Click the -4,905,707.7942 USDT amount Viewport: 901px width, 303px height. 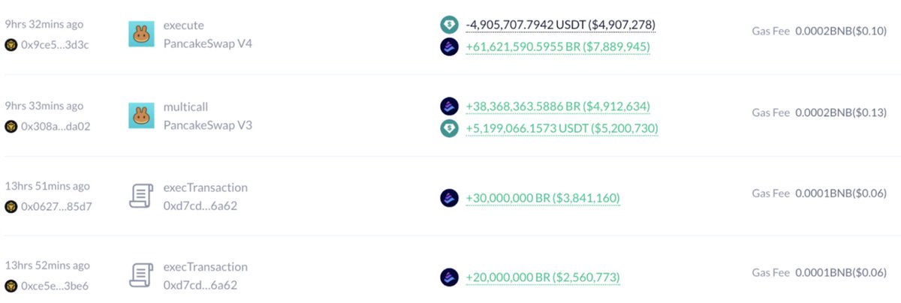560,25
